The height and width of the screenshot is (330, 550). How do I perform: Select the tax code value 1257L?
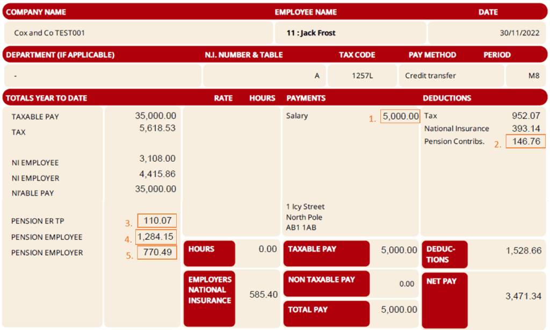(363, 76)
